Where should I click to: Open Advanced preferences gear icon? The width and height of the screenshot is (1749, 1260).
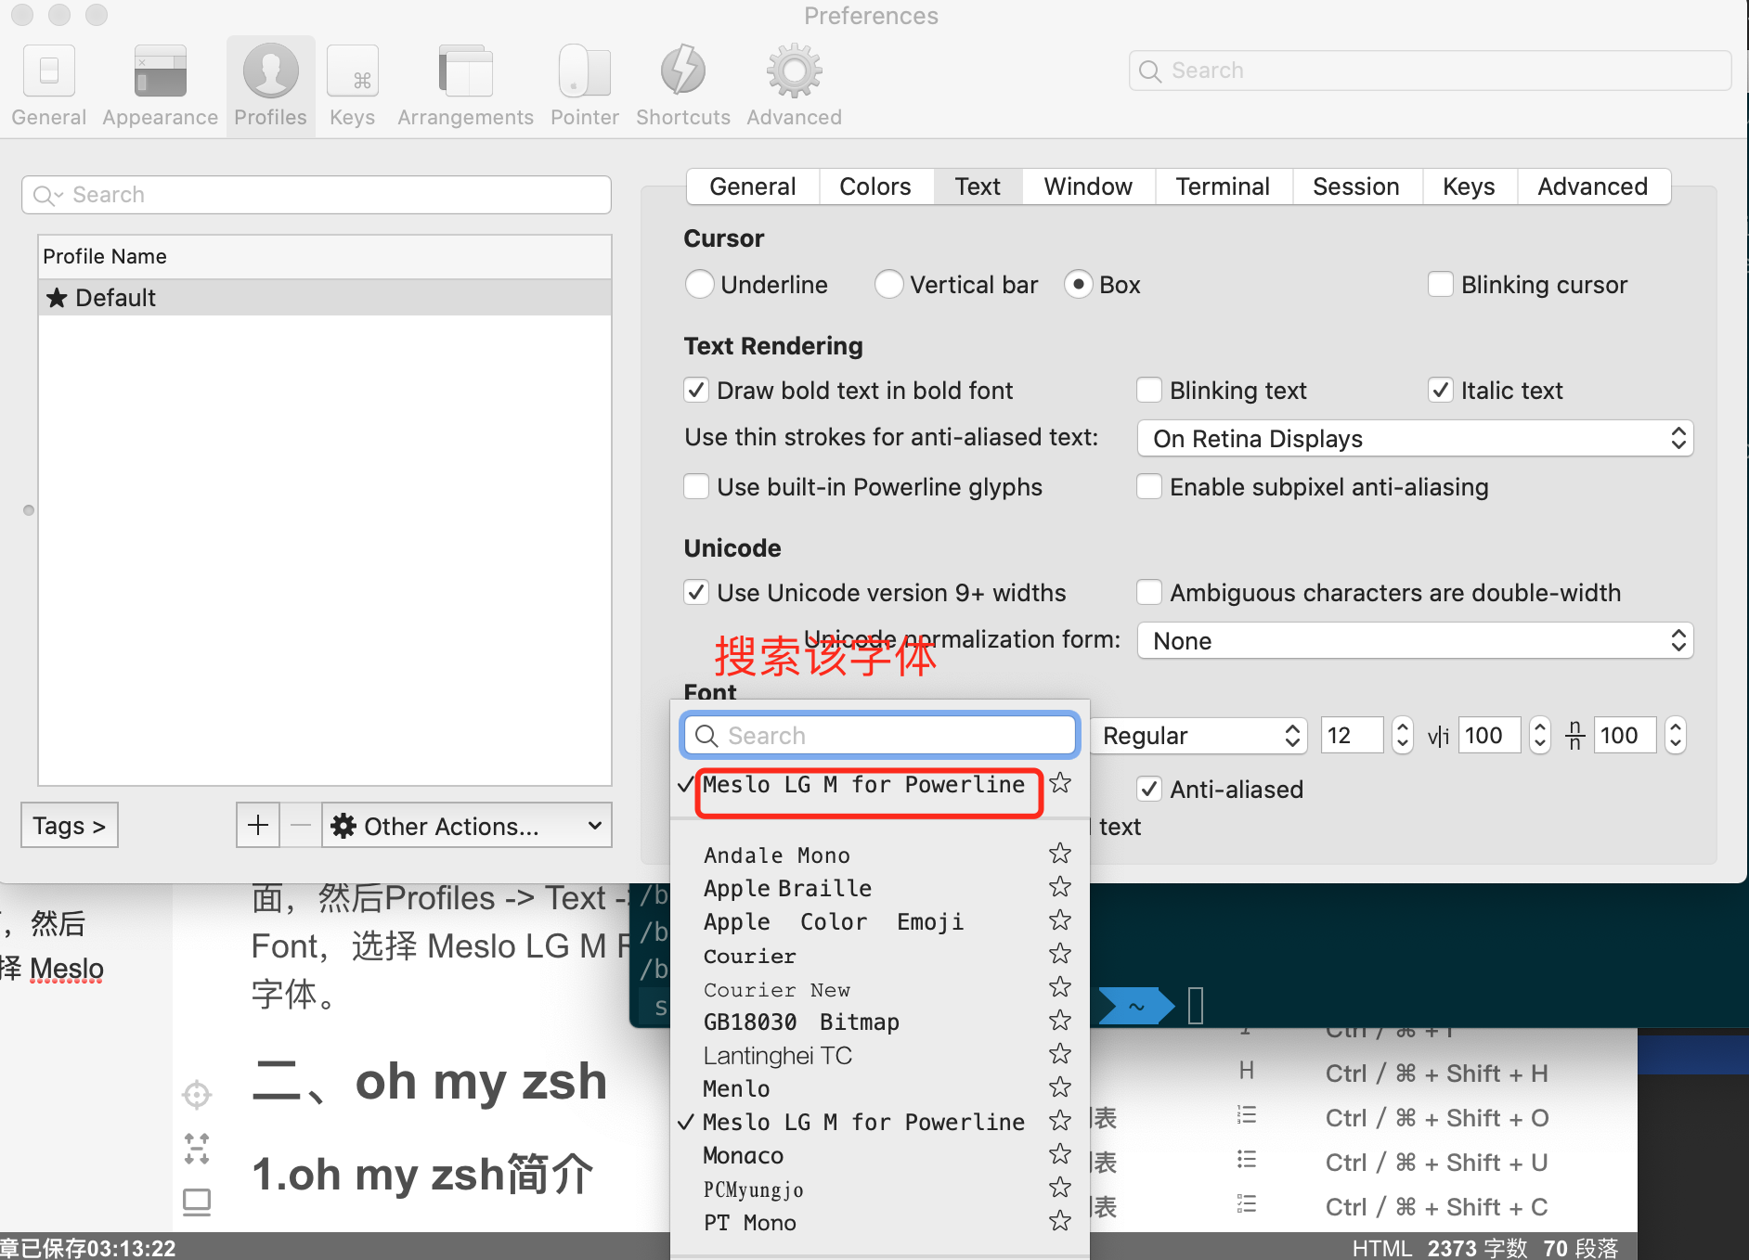[x=794, y=85]
